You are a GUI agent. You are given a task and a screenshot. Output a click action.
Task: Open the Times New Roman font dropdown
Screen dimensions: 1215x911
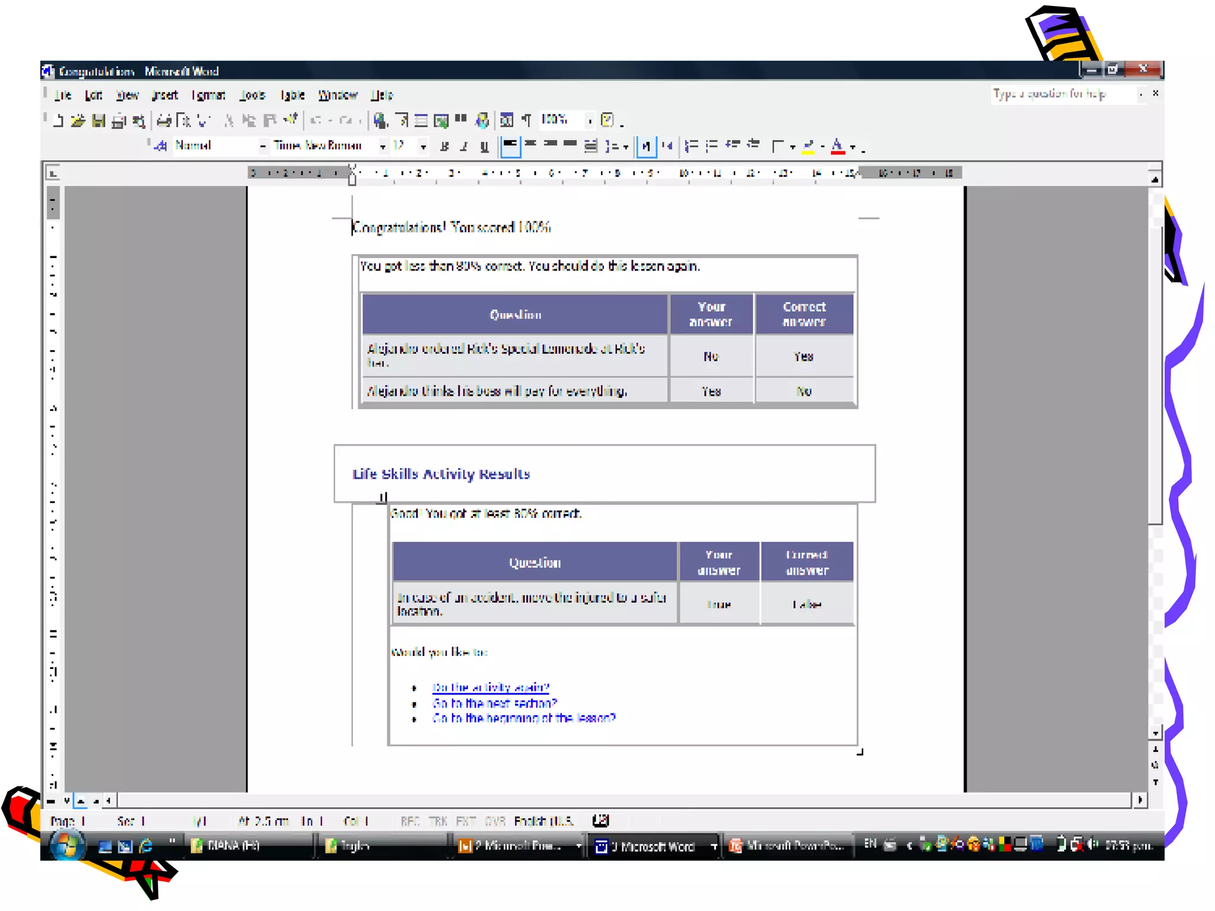[383, 146]
